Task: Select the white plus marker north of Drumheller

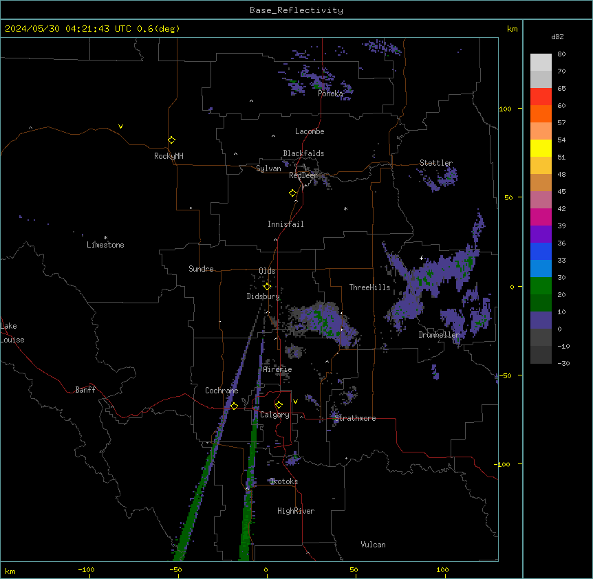Action: click(x=421, y=258)
